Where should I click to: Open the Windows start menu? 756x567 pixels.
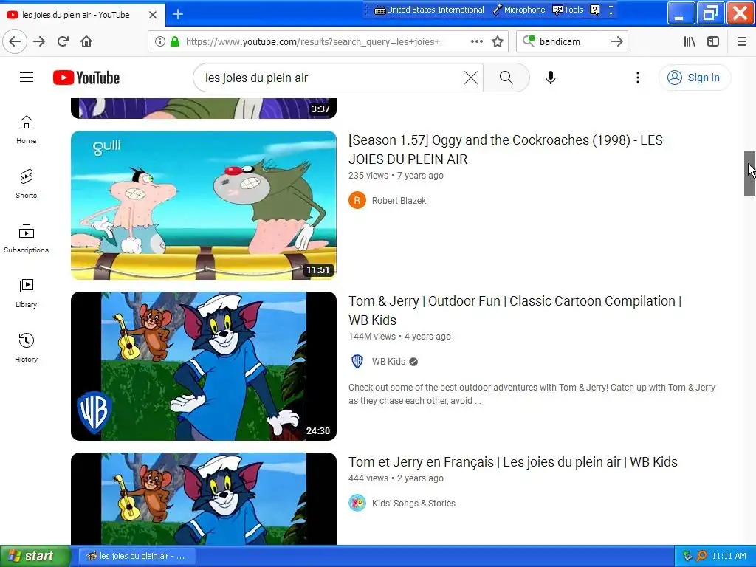point(35,556)
